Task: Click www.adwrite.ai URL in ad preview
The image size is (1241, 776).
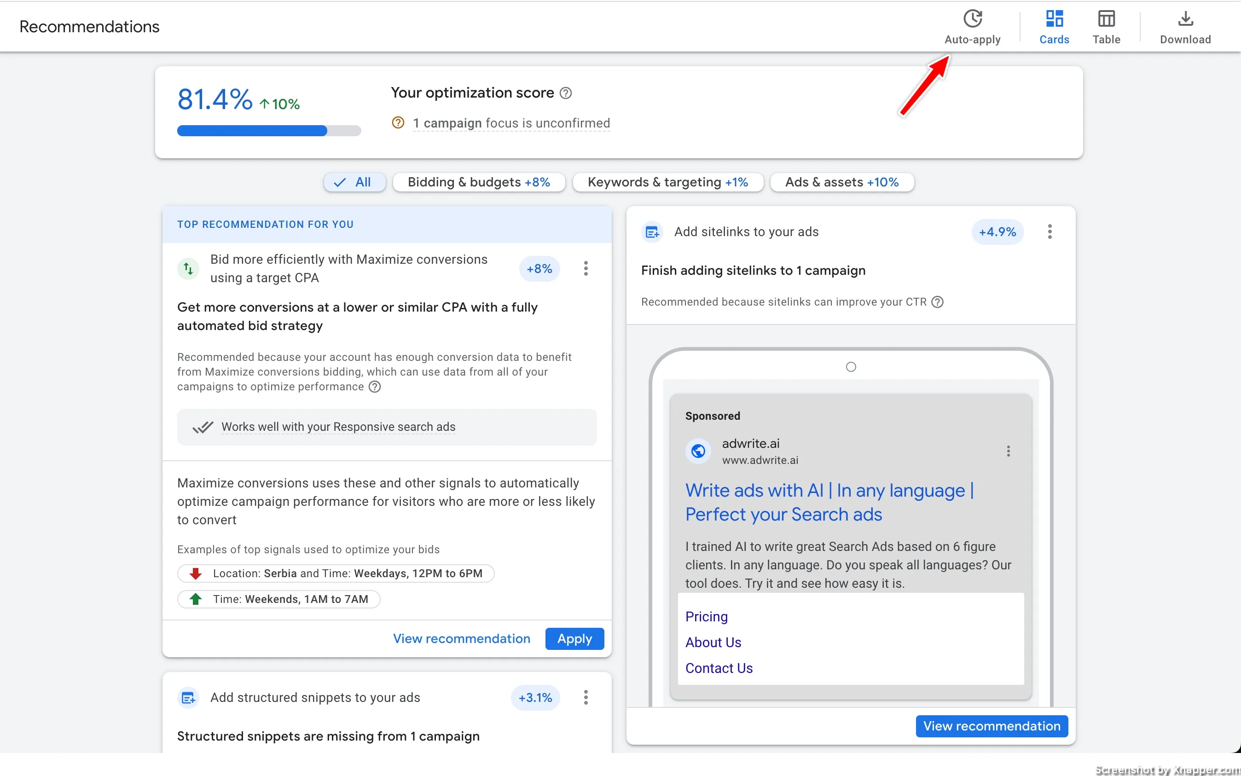Action: click(760, 460)
